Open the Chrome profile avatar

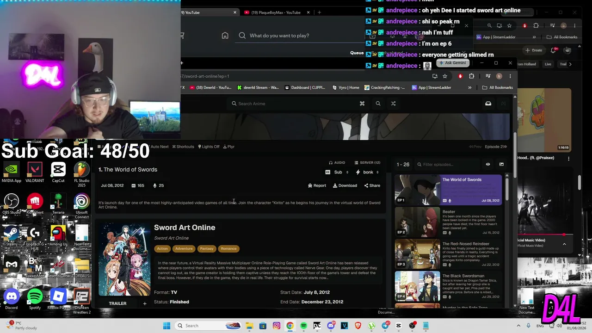click(499, 76)
